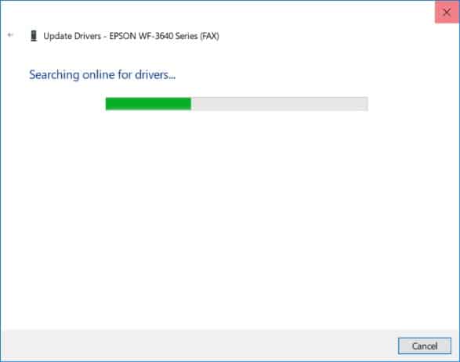Viewport: 460px width, 362px height.
Task: Cancel the driver search
Action: point(424,346)
